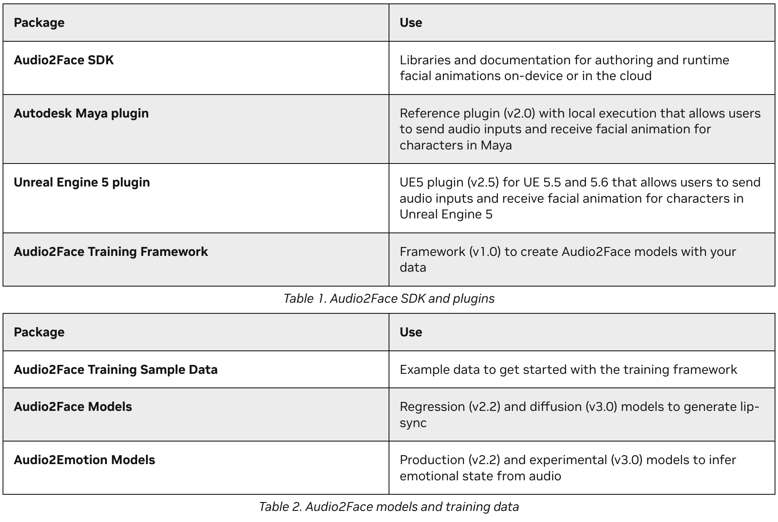Click the Use header in the second table
Image resolution: width=778 pixels, height=522 pixels.
[x=411, y=332]
